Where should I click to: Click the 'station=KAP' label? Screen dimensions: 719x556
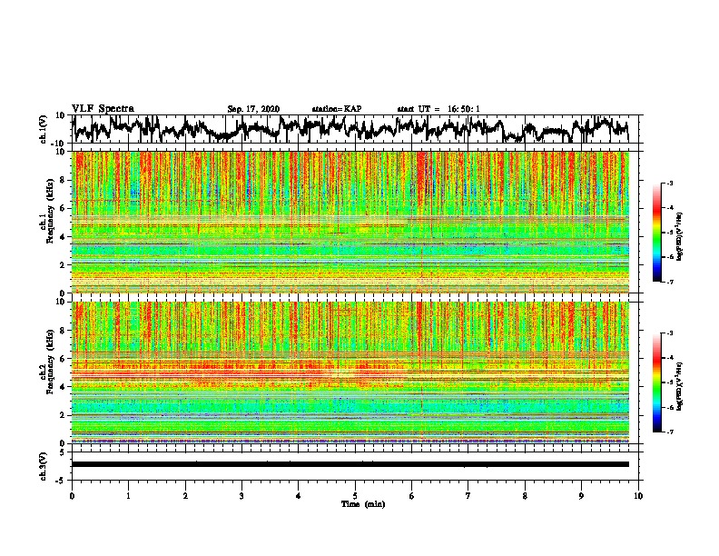point(337,109)
